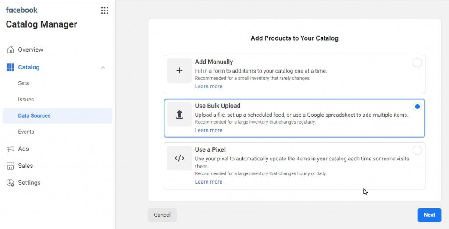The width and height of the screenshot is (449, 229).
Task: Click text 'Recommended for a large inventory that changes regularly.'
Action: [255, 122]
